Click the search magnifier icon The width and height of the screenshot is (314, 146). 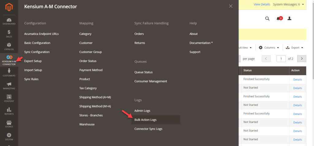[267, 19]
